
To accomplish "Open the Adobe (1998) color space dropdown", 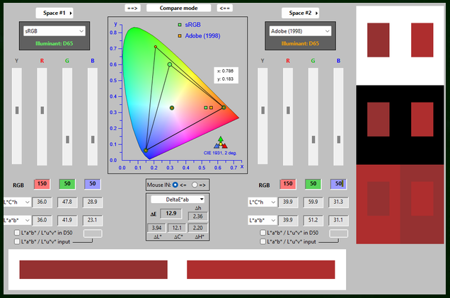I will coord(300,31).
